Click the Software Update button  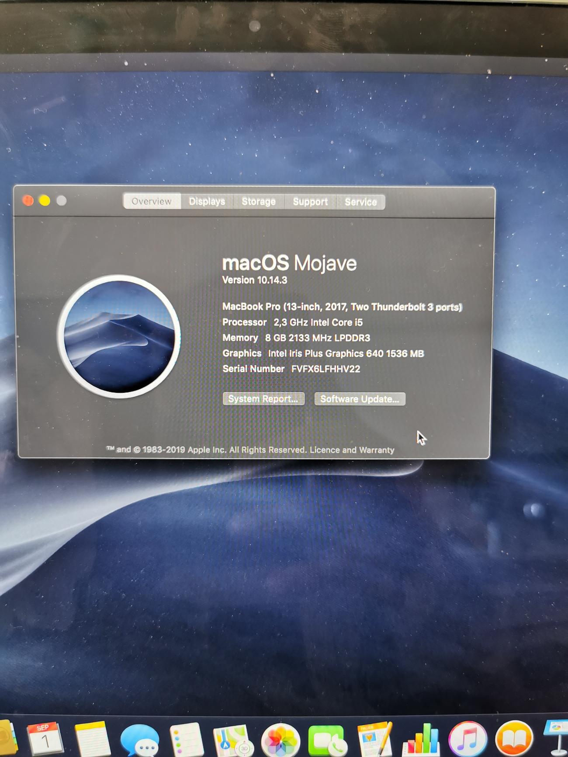click(360, 399)
